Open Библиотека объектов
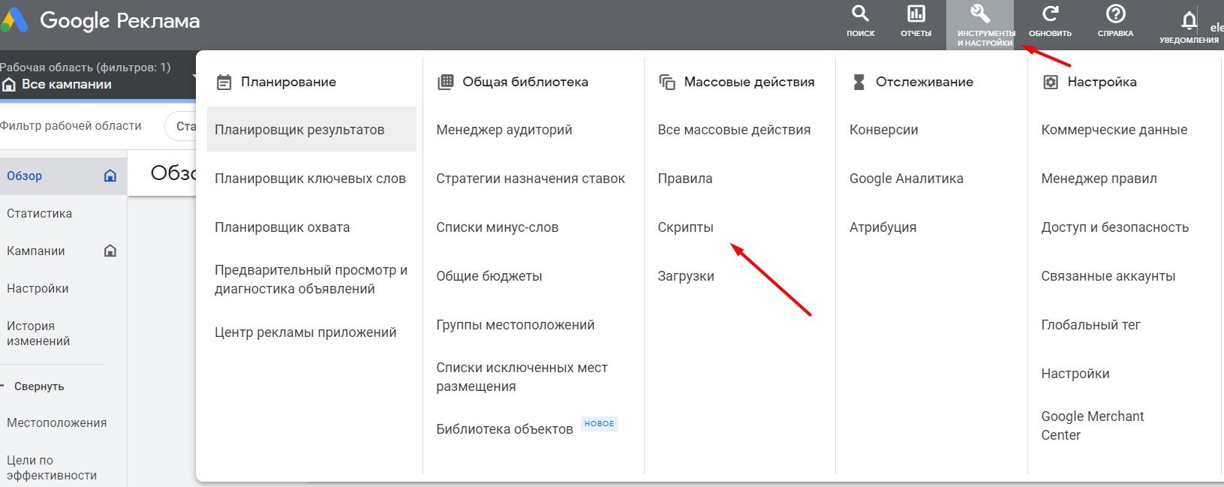 tap(504, 429)
